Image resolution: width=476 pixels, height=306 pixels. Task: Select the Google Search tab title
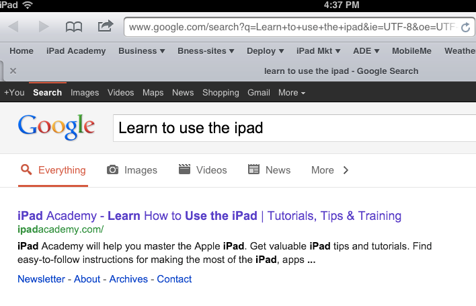(342, 71)
